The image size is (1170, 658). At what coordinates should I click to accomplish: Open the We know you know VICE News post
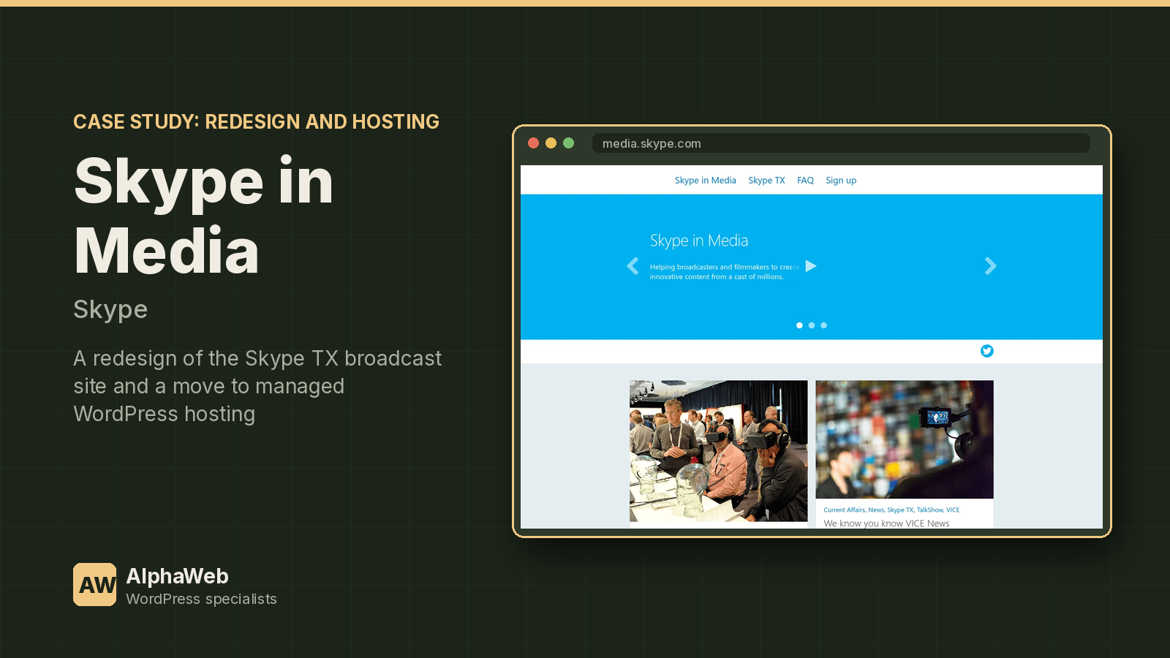(x=886, y=523)
